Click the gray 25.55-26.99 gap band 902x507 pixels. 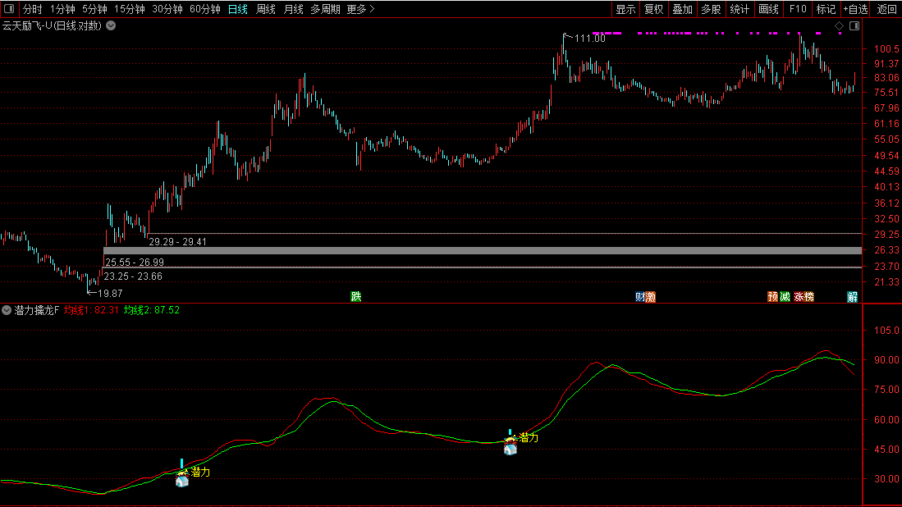[x=483, y=250]
